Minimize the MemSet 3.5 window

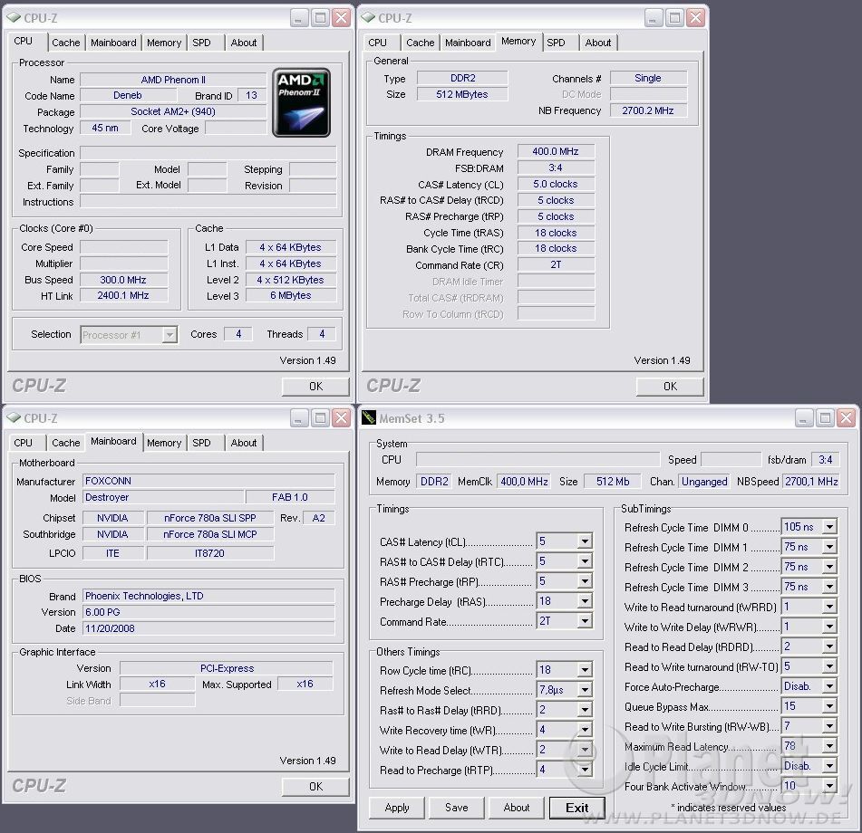803,418
